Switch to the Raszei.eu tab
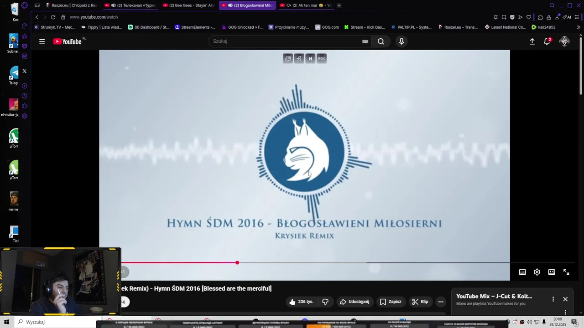 (72, 5)
